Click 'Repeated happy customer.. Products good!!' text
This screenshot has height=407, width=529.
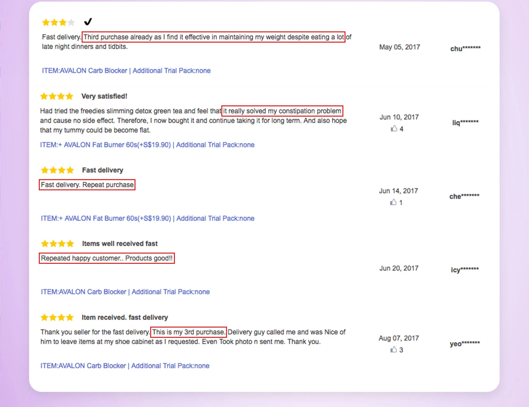tap(107, 258)
